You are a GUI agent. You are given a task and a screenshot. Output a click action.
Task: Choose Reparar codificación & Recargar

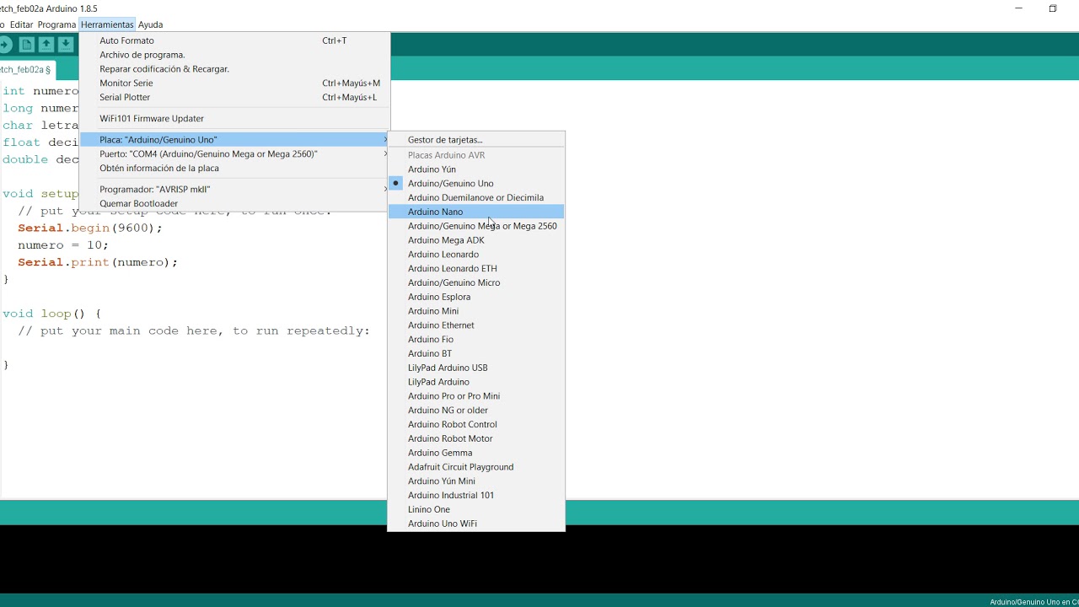(234, 69)
